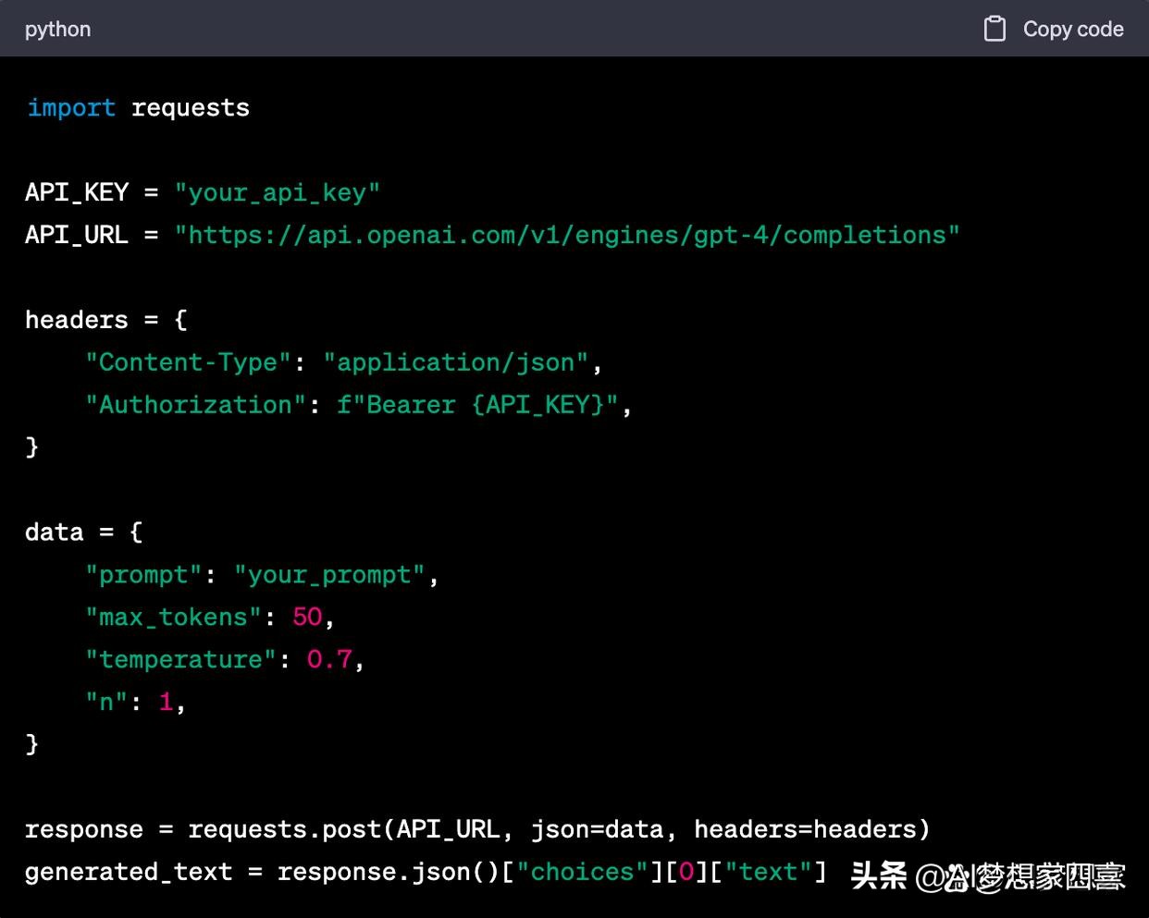This screenshot has height=918, width=1149.
Task: Click the OpenAI completions URL string
Action: [x=566, y=235]
